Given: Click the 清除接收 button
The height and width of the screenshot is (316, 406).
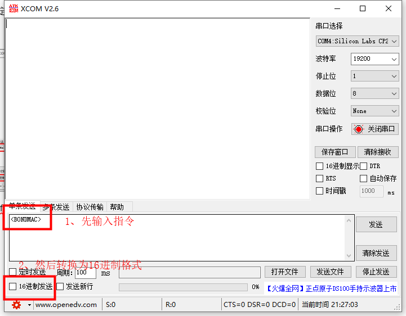Looking at the screenshot, I should [x=377, y=152].
